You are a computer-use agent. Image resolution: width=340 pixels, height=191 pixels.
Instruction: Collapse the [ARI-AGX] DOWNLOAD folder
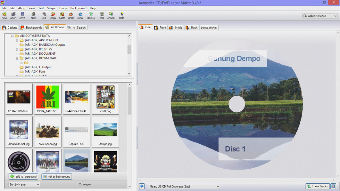click(x=17, y=58)
